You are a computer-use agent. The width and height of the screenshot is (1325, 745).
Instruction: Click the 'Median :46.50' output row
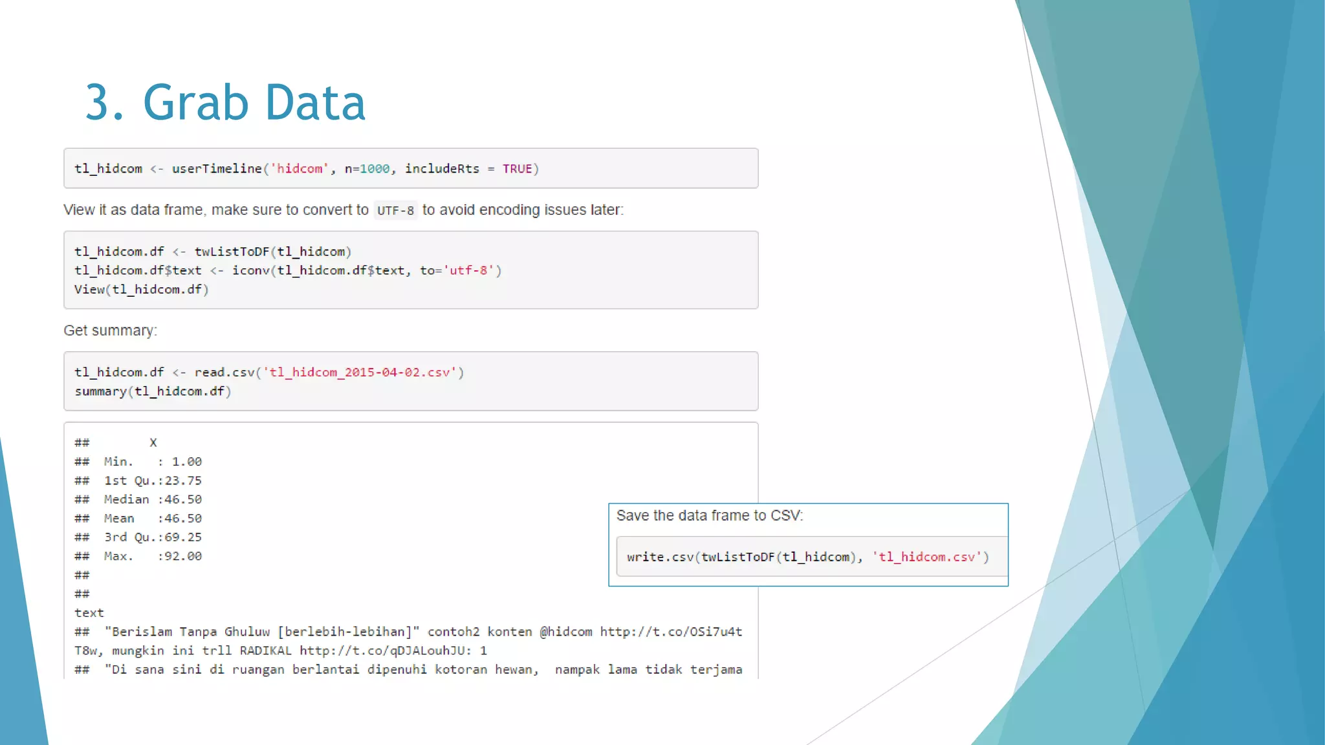pos(138,499)
